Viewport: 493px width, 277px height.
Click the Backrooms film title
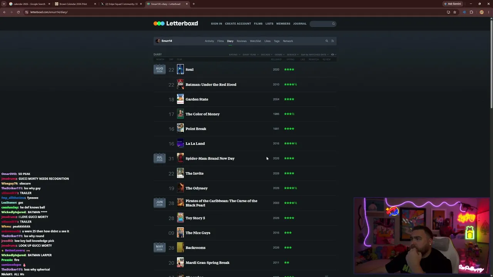coord(195,248)
